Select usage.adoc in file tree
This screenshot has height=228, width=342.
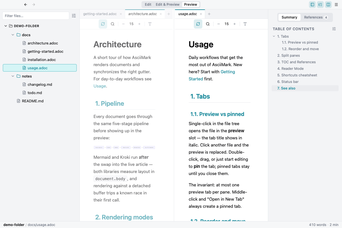coord(40,68)
